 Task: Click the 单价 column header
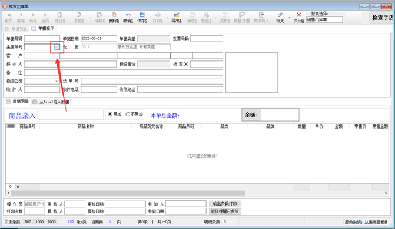(319, 126)
